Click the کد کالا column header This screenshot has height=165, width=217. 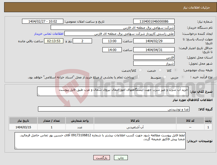(x=190, y=121)
